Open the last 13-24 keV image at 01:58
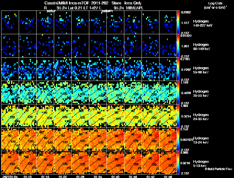The width and height of the screenshot is (234, 178). [x=168, y=139]
